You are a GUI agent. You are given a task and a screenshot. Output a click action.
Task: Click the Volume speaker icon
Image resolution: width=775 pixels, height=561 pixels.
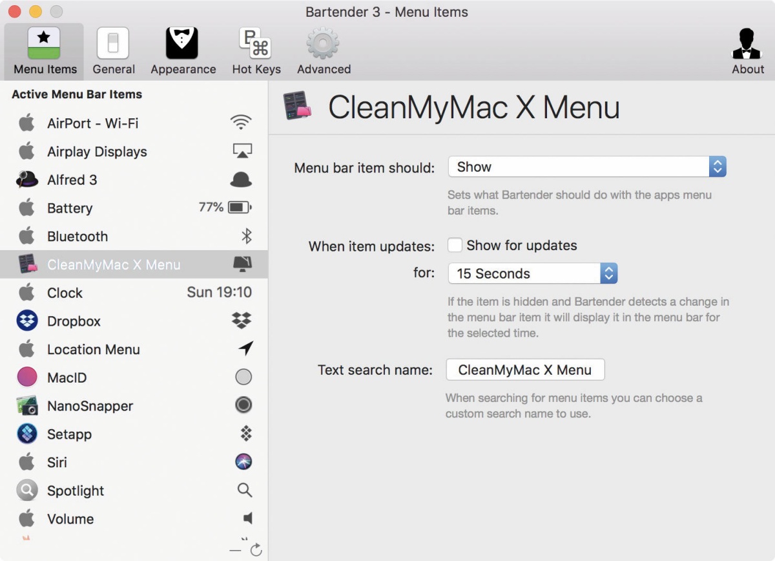[247, 518]
